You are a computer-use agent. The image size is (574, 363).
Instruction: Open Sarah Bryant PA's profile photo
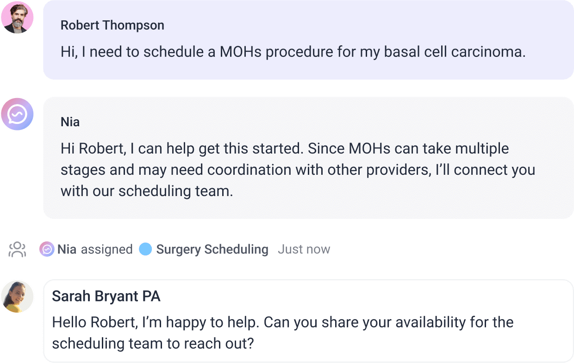(x=18, y=297)
